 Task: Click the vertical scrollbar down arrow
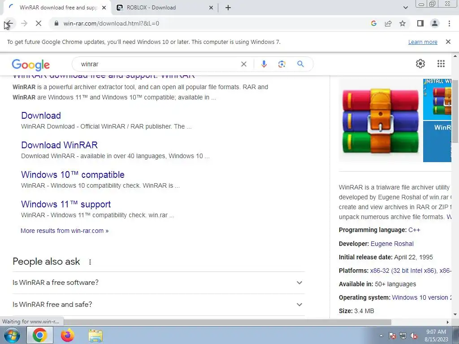click(x=455, y=315)
